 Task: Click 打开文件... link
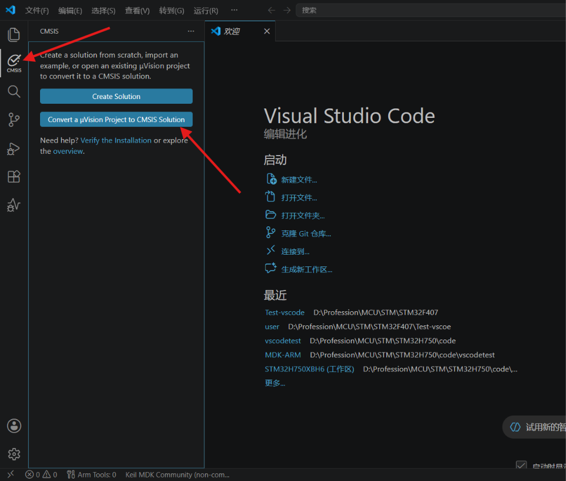299,197
